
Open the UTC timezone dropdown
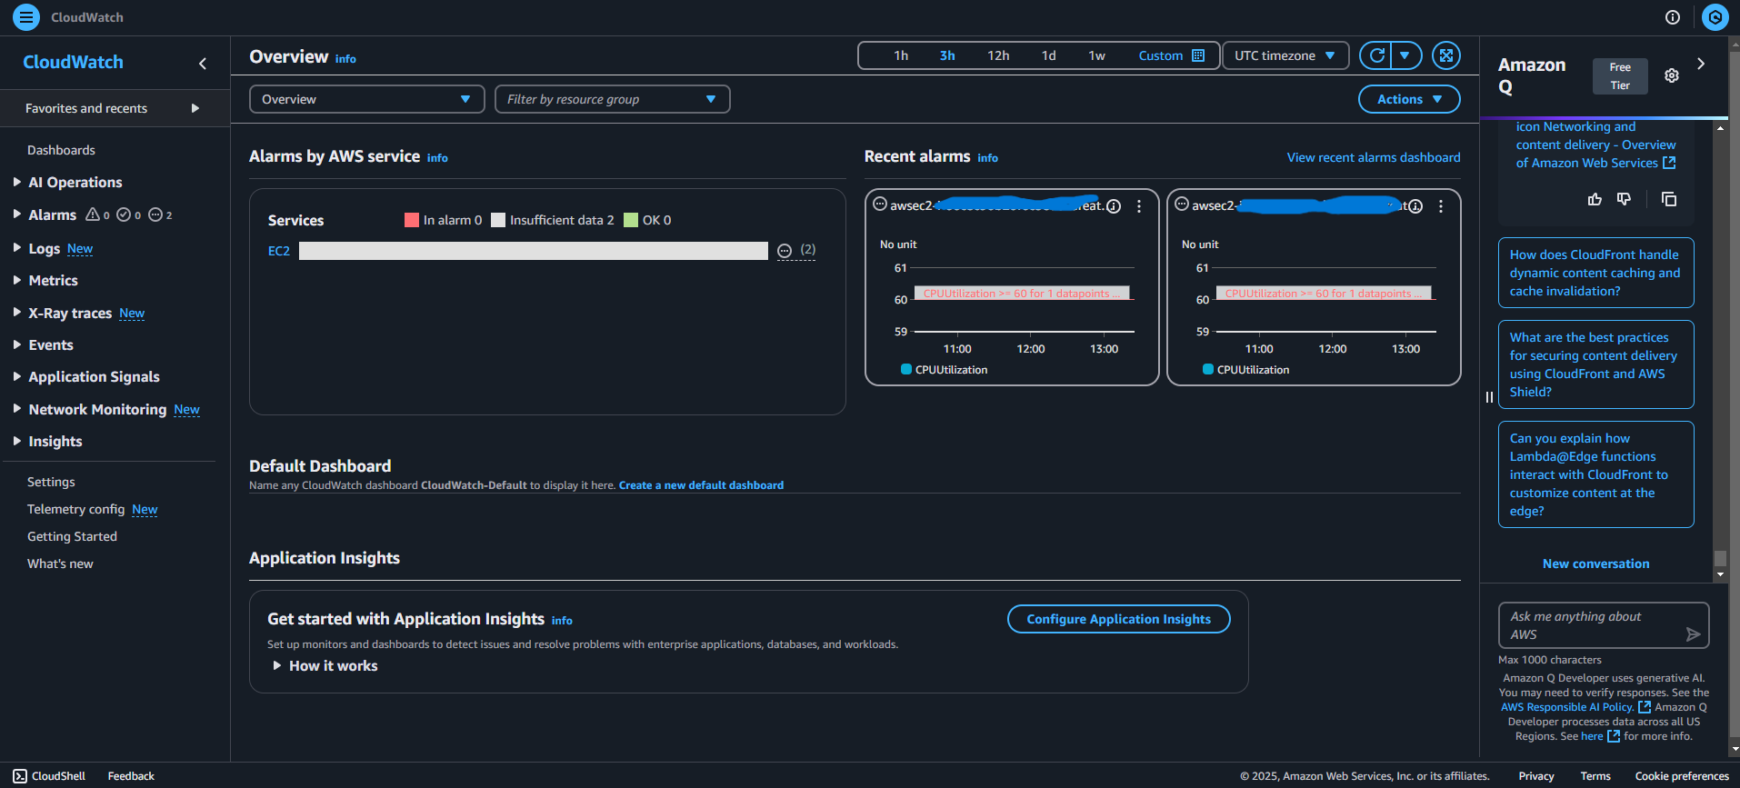coord(1285,55)
